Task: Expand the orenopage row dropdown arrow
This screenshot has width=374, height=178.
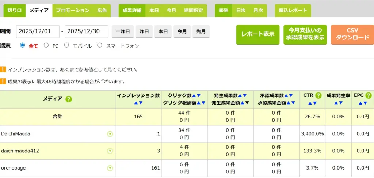Action: [x=110, y=168]
